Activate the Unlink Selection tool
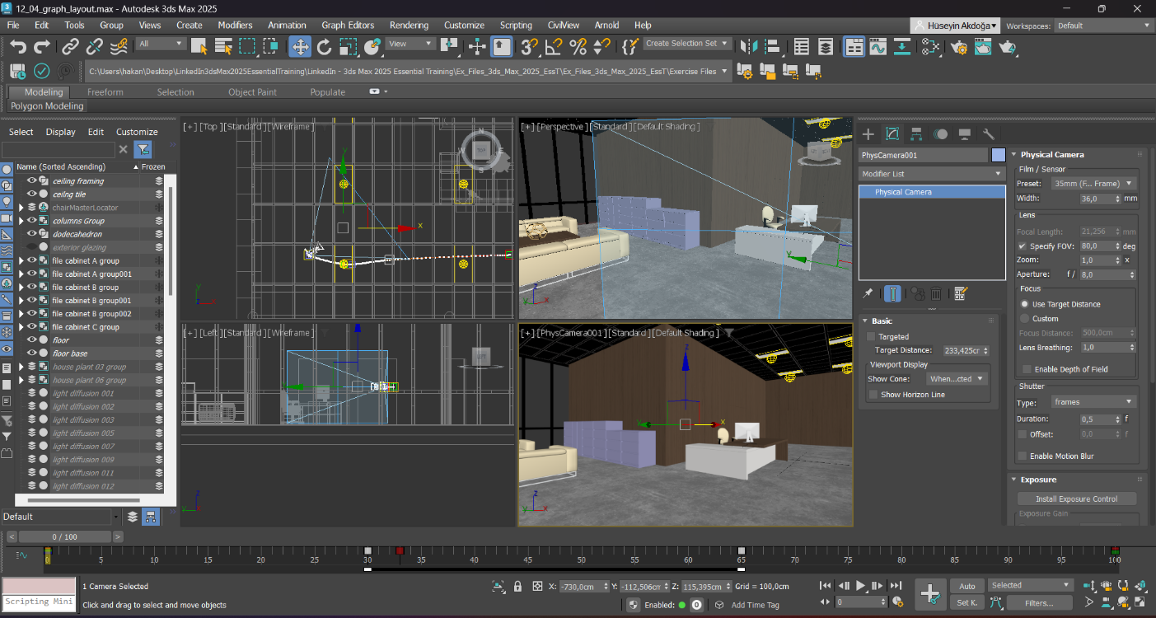This screenshot has width=1156, height=618. 95,46
